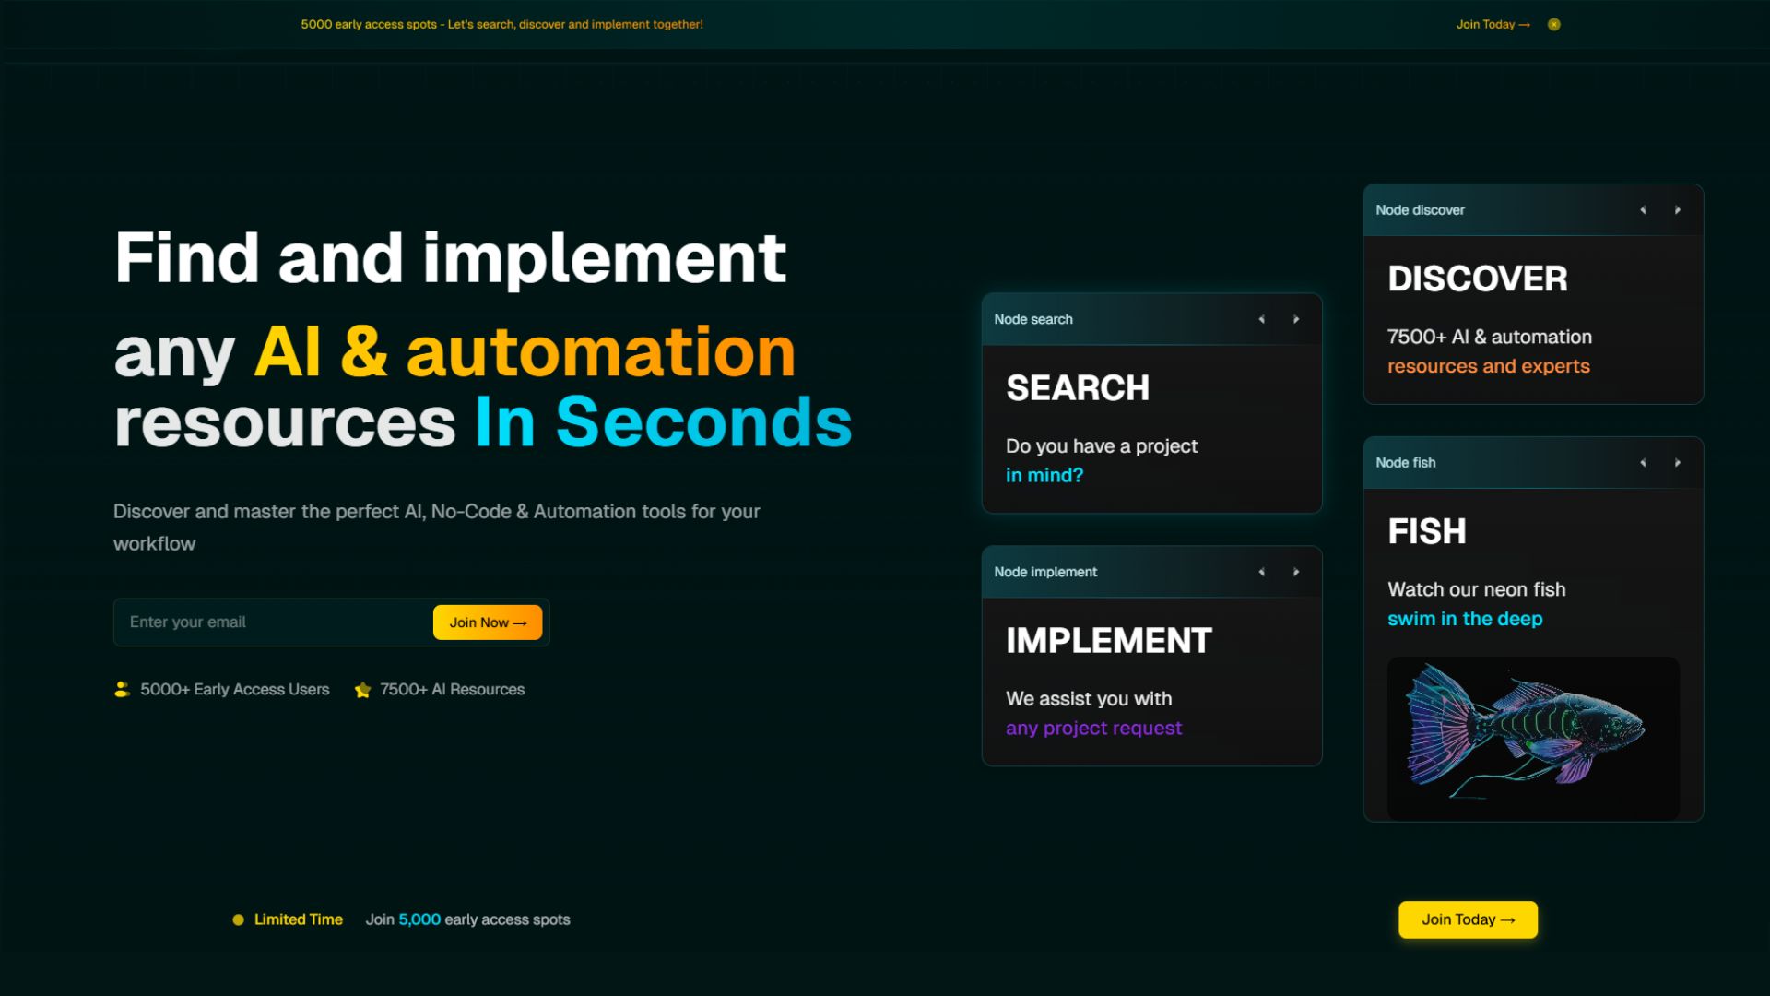Click the forward arrow on Node fish
The width and height of the screenshot is (1770, 996).
[1677, 462]
